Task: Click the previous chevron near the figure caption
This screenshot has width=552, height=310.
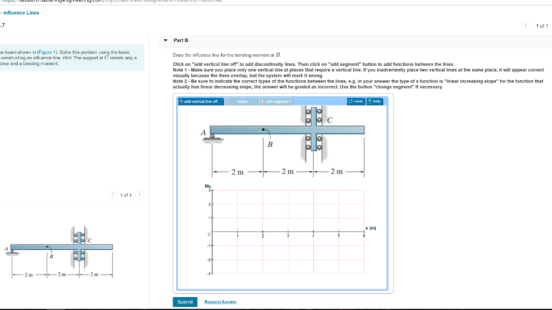Action: click(x=112, y=195)
